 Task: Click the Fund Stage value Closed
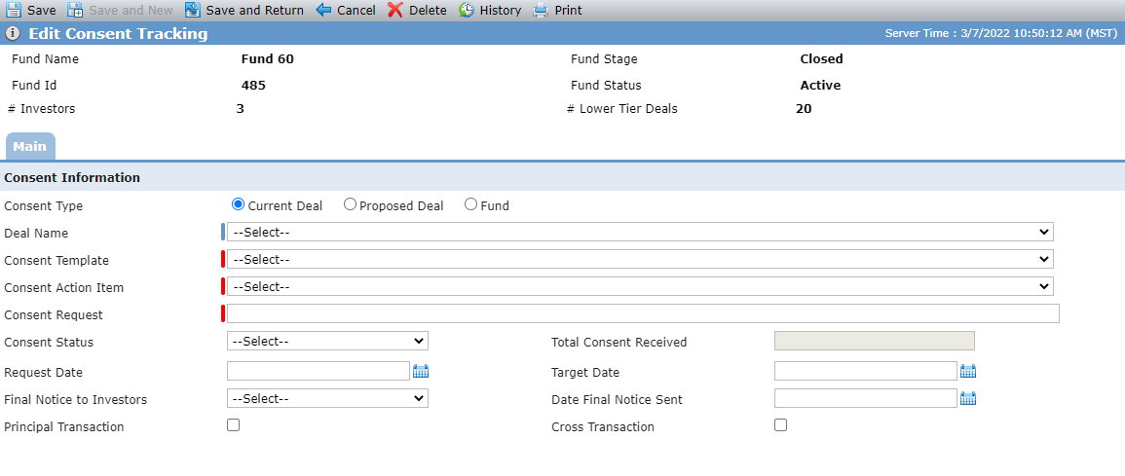click(821, 59)
